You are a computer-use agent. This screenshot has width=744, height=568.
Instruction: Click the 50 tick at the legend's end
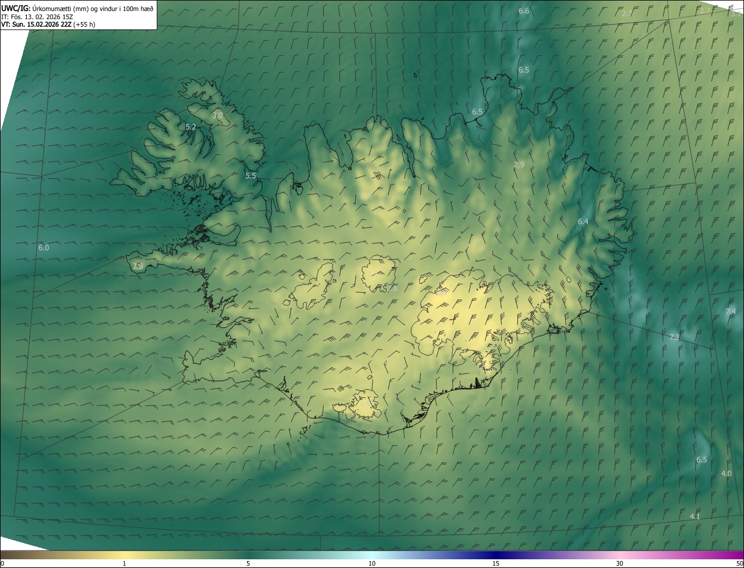click(x=739, y=563)
